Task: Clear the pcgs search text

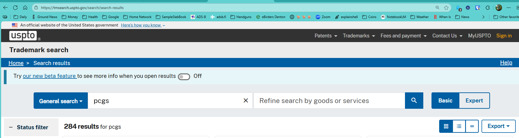Action: 246,101
